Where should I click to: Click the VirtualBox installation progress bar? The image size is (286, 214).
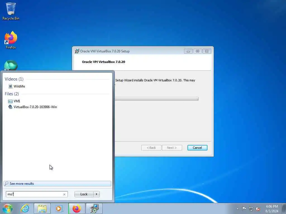click(156, 99)
